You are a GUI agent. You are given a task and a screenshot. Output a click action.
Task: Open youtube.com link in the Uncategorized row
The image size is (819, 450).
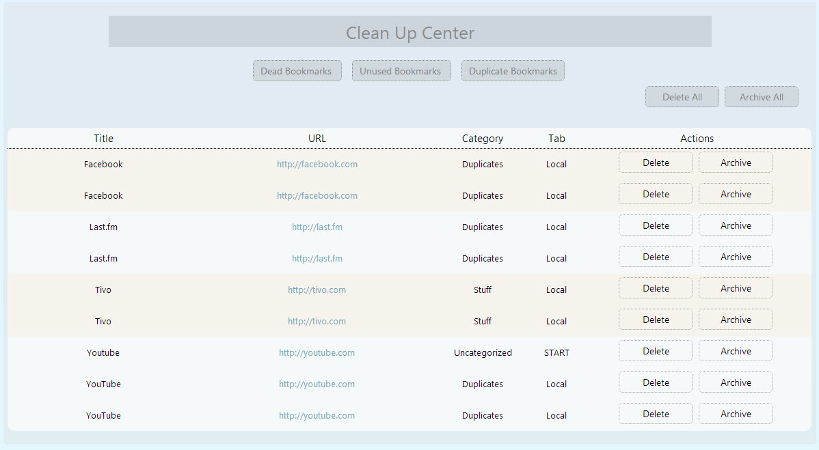317,352
